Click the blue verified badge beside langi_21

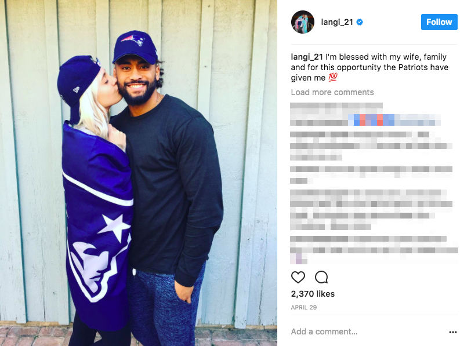point(360,22)
